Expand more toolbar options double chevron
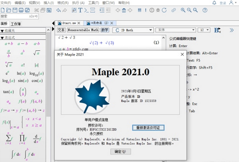 point(232,30)
